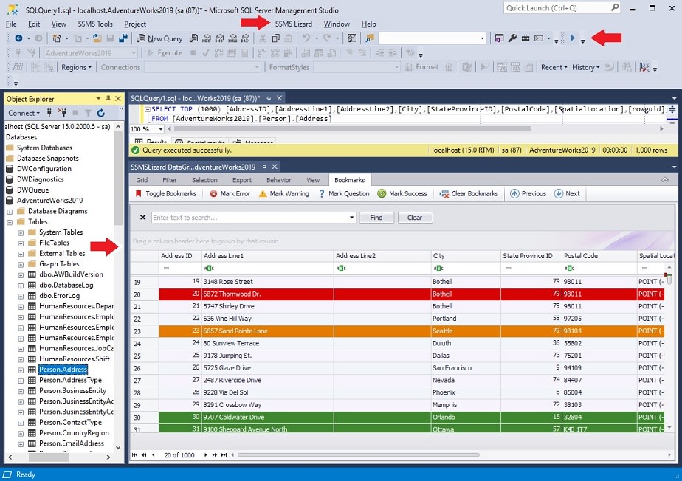
Task: Toggle pin on the SSMSLizard DataGrid tab
Action: click(x=263, y=167)
